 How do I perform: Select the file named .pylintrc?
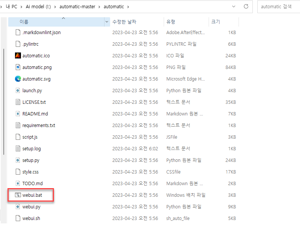(30, 44)
